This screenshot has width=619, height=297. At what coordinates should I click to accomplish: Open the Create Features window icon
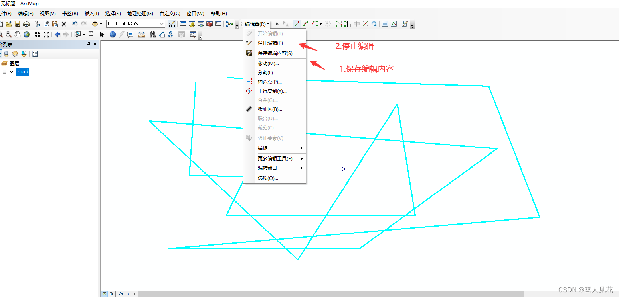[x=405, y=24]
